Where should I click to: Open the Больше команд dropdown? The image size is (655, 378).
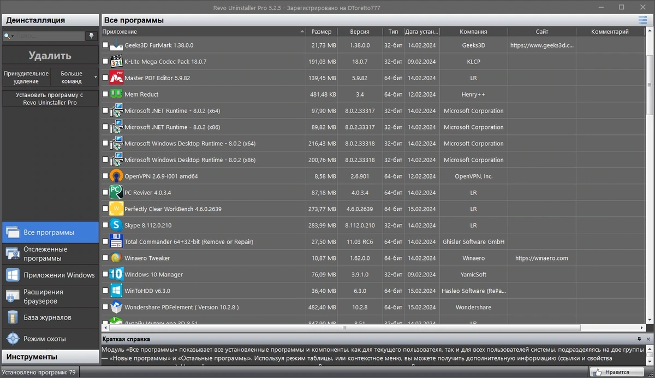[x=75, y=77]
